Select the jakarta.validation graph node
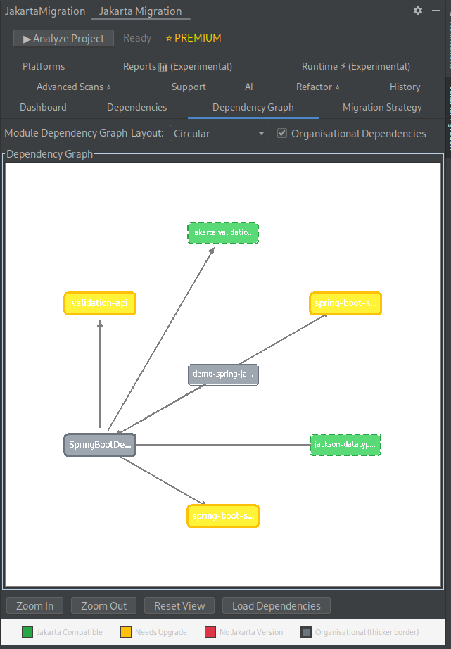The width and height of the screenshot is (451, 649). tap(223, 232)
